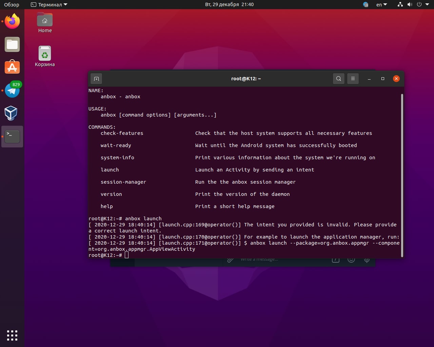Click the version command name
Viewport: 434px width, 347px height.
point(111,194)
